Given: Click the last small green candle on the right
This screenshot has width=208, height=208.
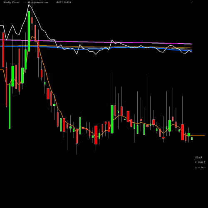Looking at the screenshot, I should point(192,139).
